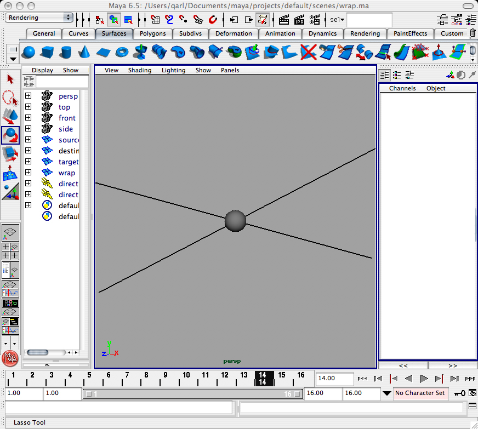Screen dimensions: 478x429
Task: Toggle Attribute Editor display button
Action: (442, 20)
